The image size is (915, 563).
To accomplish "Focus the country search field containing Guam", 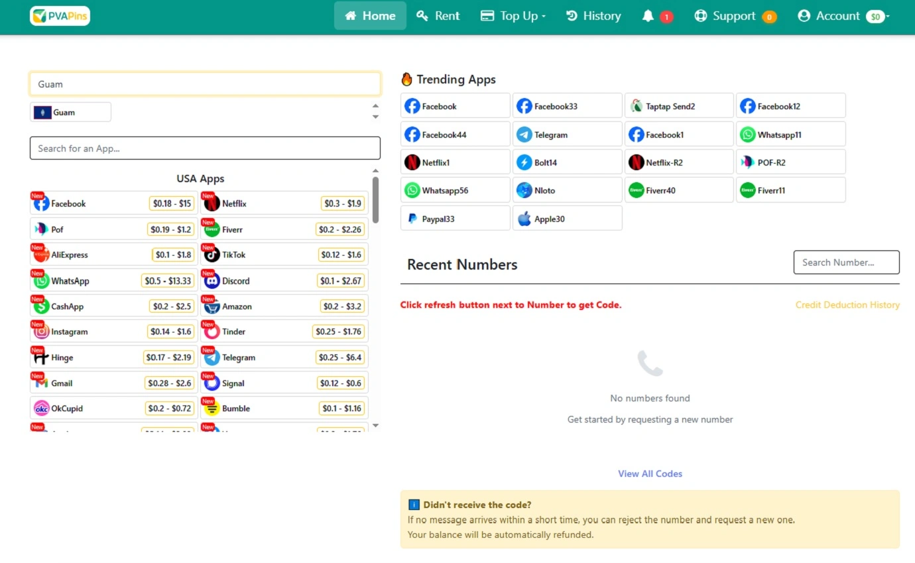I will [x=206, y=84].
